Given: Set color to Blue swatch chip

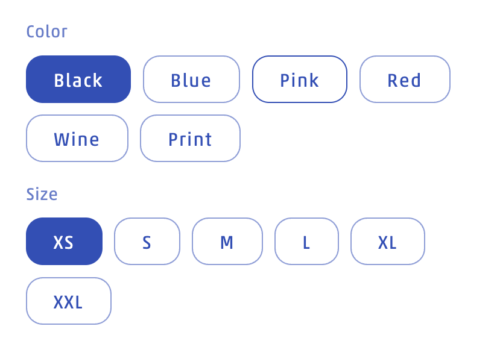Looking at the screenshot, I should pyautogui.click(x=191, y=80).
